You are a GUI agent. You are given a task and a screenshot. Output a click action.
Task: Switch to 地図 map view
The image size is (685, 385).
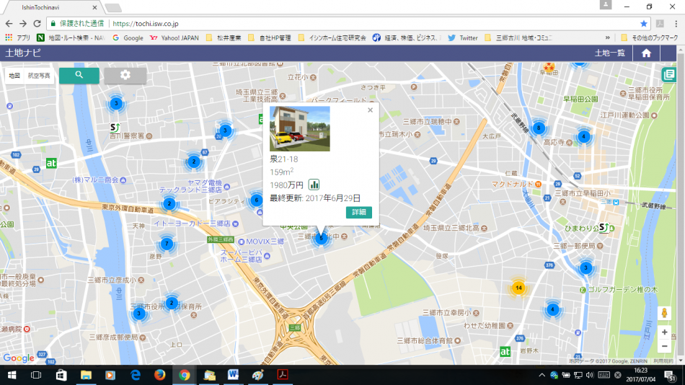[14, 76]
